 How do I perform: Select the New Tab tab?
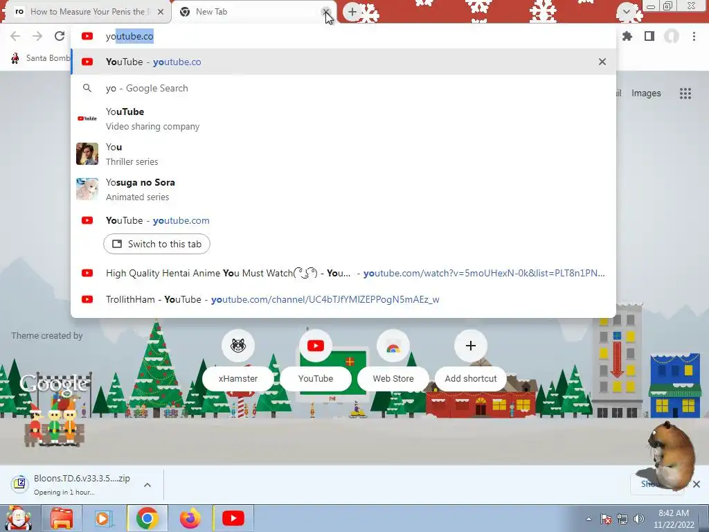tap(253, 12)
